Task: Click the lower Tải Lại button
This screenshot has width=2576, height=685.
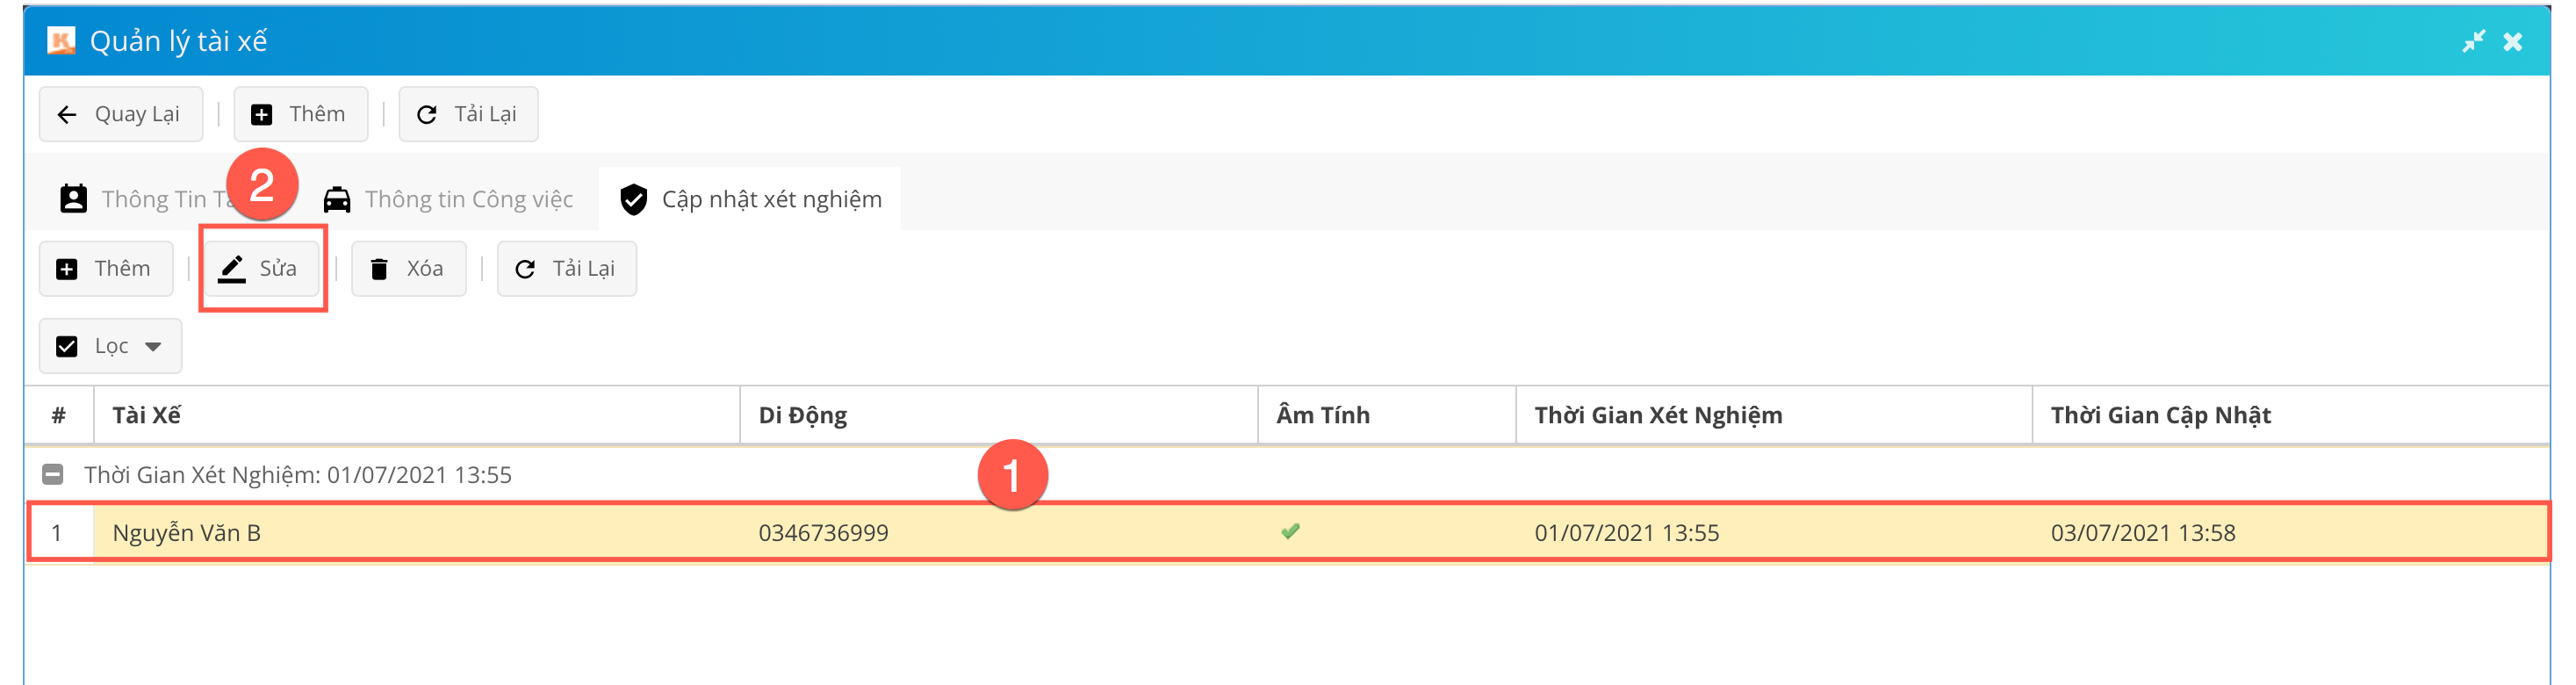Action: (566, 269)
